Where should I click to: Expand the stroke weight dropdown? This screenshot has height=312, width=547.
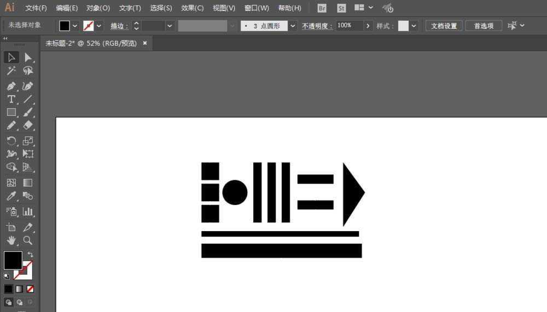coord(170,26)
